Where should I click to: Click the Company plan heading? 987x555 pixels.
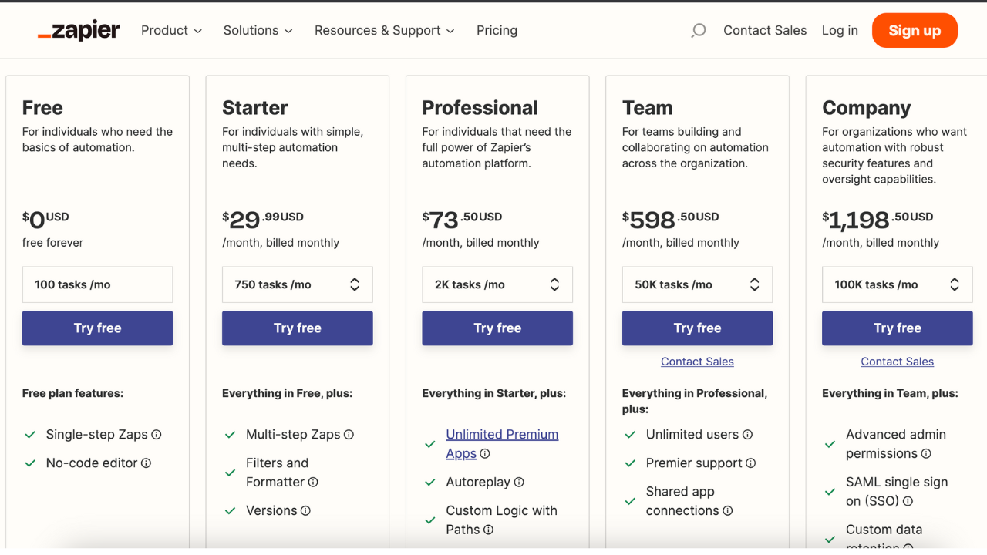867,108
